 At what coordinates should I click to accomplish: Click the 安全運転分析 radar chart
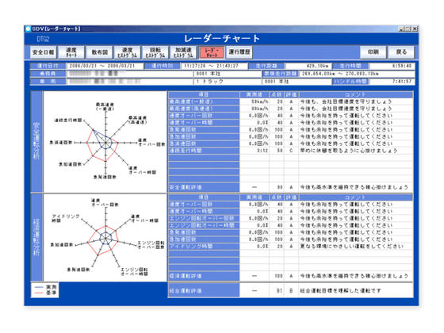tap(105, 142)
